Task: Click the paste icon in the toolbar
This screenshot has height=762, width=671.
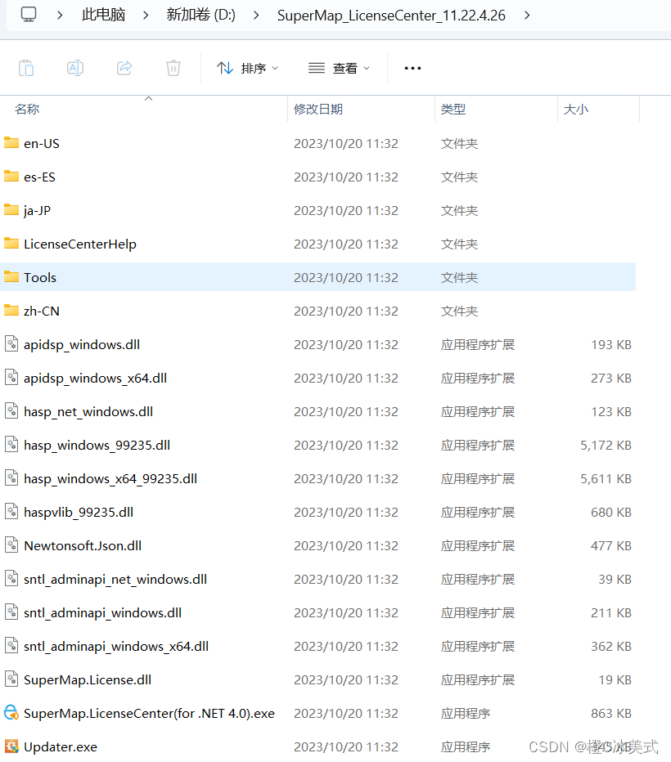Action: [26, 68]
